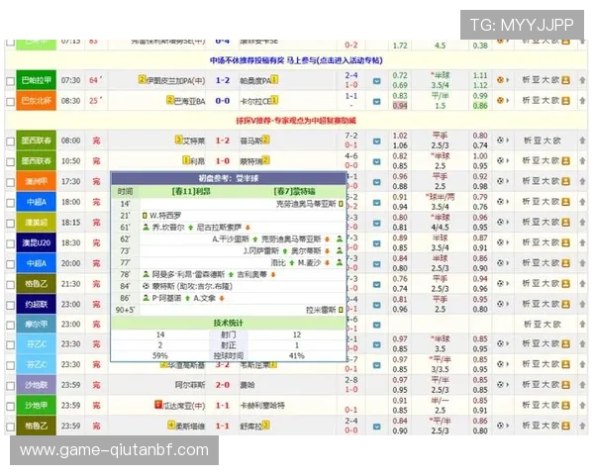Screen dimensions: 594x475
Task: Click the soccer ball icon in the 18:15 row
Action: [x=500, y=223]
